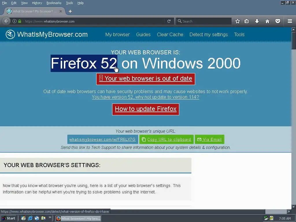Open the Tools link in site navigation

point(239,35)
